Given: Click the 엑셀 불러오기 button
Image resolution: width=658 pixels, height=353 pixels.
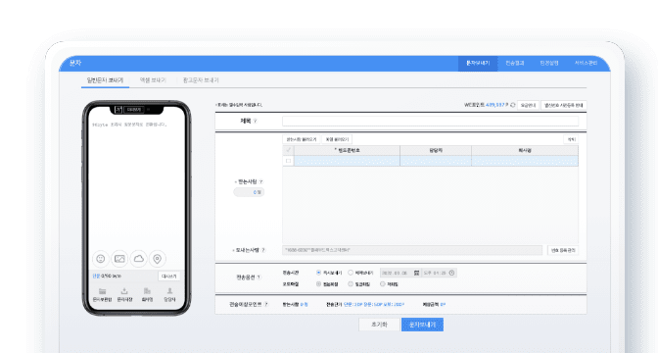Looking at the screenshot, I should [337, 139].
